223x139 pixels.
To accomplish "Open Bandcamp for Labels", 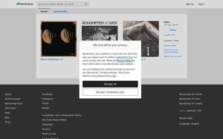I will 191,103.
